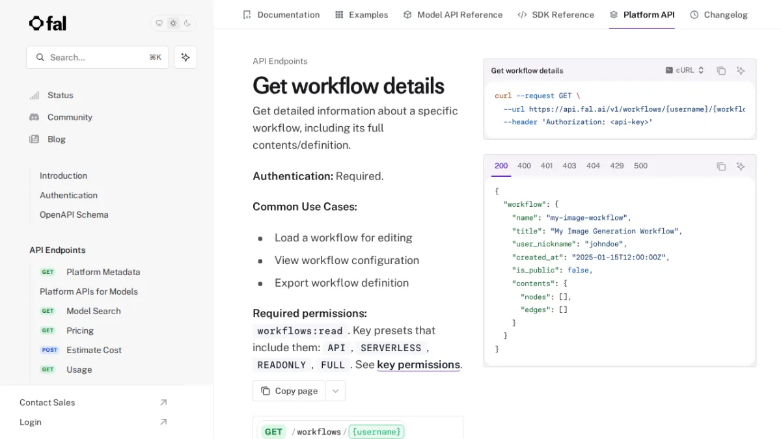
Task: Click the Login link
Action: point(31,422)
